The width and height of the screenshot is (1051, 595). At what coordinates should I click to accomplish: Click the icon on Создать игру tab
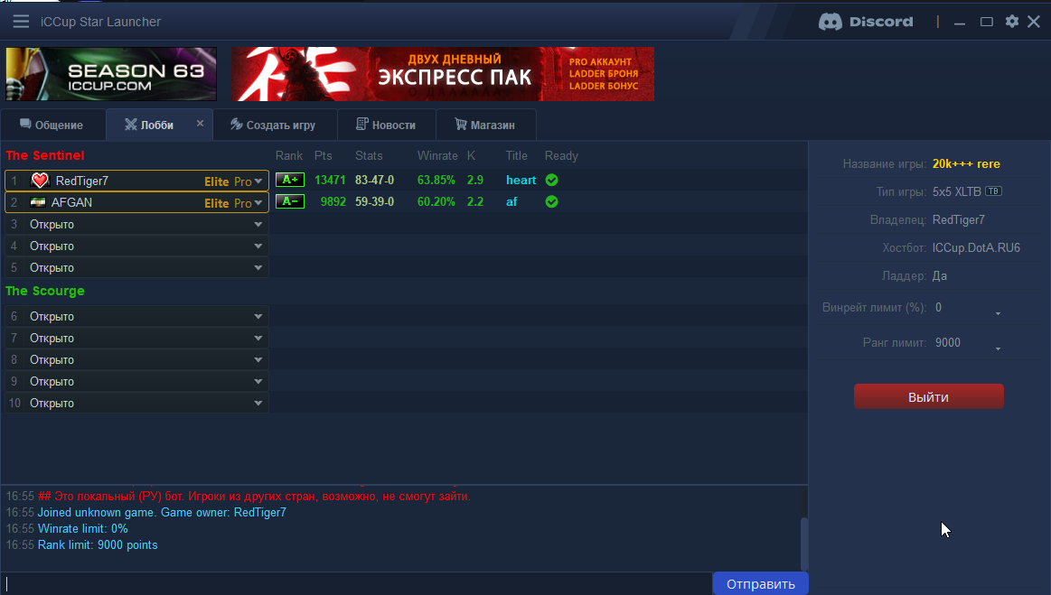click(236, 124)
